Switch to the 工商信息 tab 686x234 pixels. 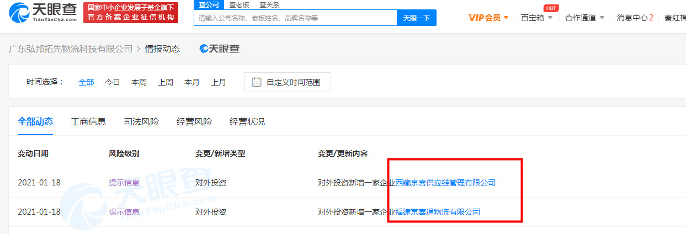click(x=88, y=122)
